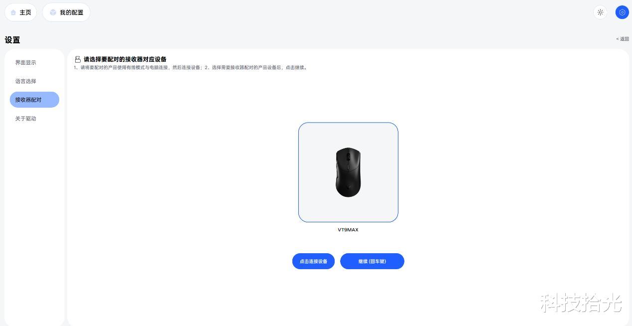Image resolution: width=632 pixels, height=326 pixels.
Task: Select the highlighted 接收器配对 item
Action: click(x=34, y=100)
